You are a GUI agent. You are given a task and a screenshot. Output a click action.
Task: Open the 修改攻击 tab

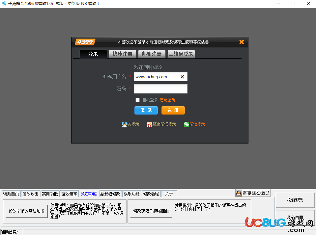click(30, 194)
